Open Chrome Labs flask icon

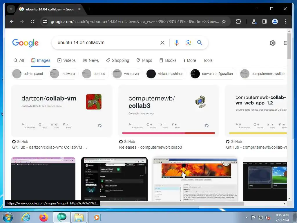[x=254, y=21]
